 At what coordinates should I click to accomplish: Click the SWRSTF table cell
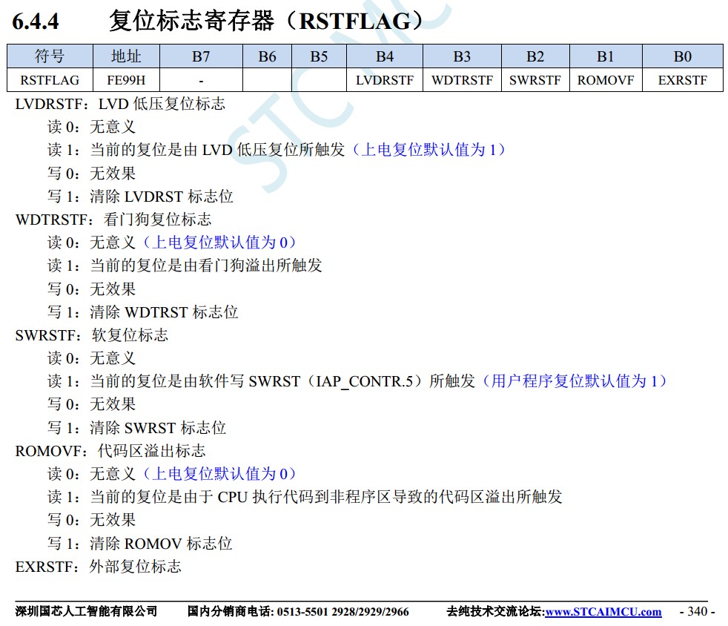(535, 80)
